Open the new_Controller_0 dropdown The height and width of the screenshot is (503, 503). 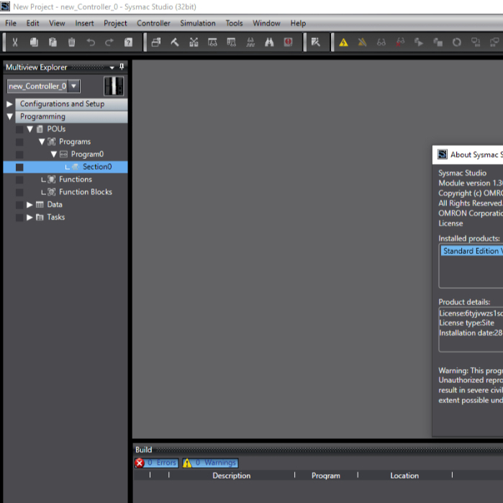click(73, 86)
